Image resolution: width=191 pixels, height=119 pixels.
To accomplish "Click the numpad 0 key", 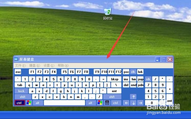I will pos(152,103).
